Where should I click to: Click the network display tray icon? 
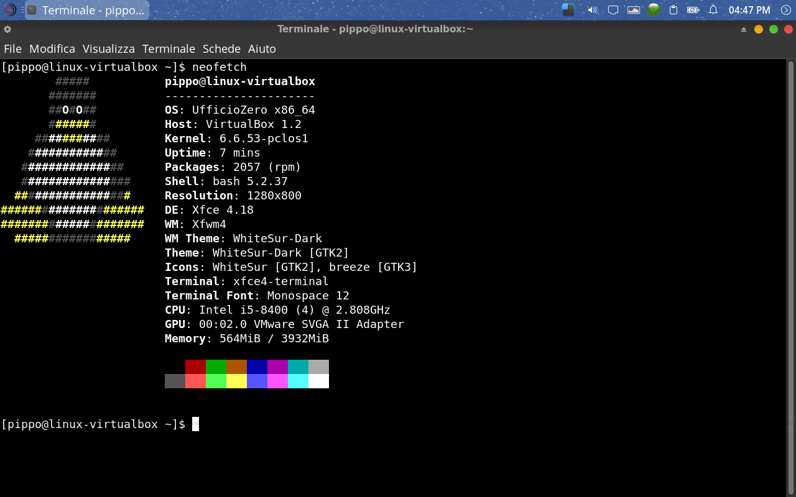(613, 10)
